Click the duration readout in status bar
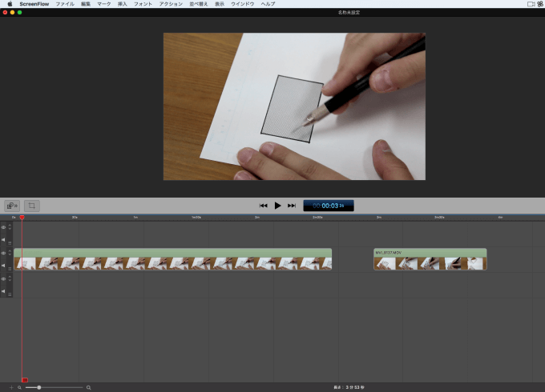 349,387
